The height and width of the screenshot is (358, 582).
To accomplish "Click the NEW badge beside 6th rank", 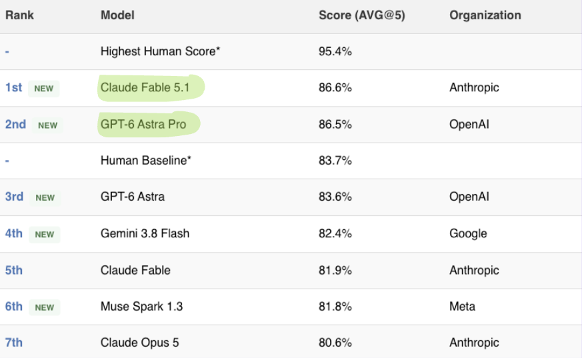I will (45, 307).
